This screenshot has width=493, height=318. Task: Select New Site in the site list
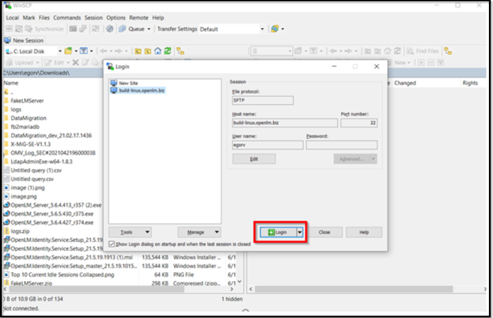tap(128, 83)
